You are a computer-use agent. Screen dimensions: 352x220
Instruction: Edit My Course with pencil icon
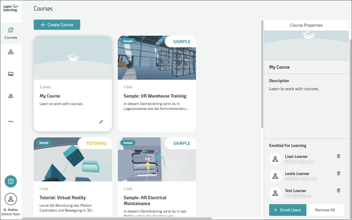[101, 122]
